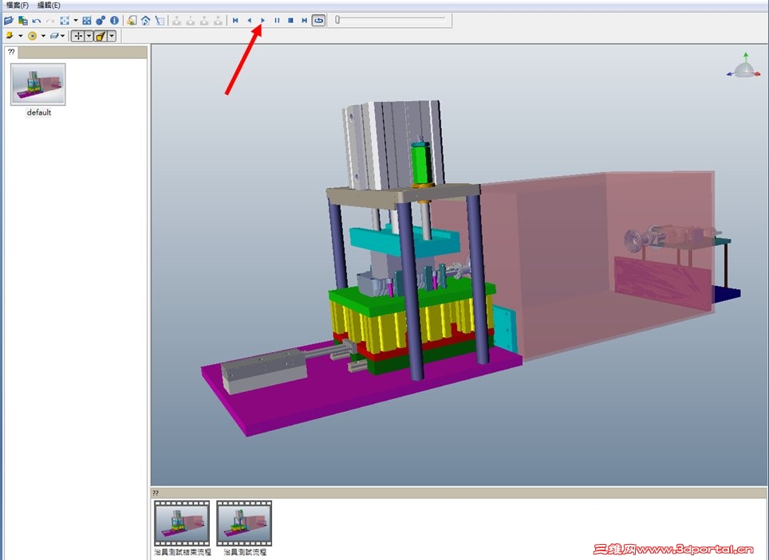Pause the animation playback
The height and width of the screenshot is (560, 769).
(277, 21)
